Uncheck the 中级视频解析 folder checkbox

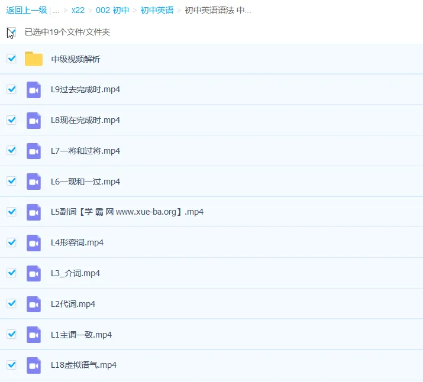(x=11, y=59)
